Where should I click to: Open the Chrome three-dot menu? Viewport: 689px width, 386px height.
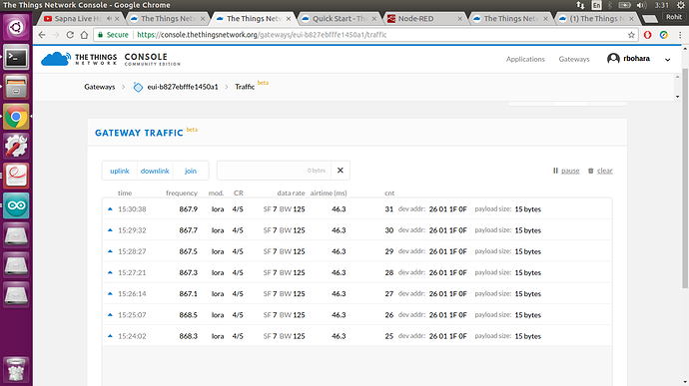[680, 35]
